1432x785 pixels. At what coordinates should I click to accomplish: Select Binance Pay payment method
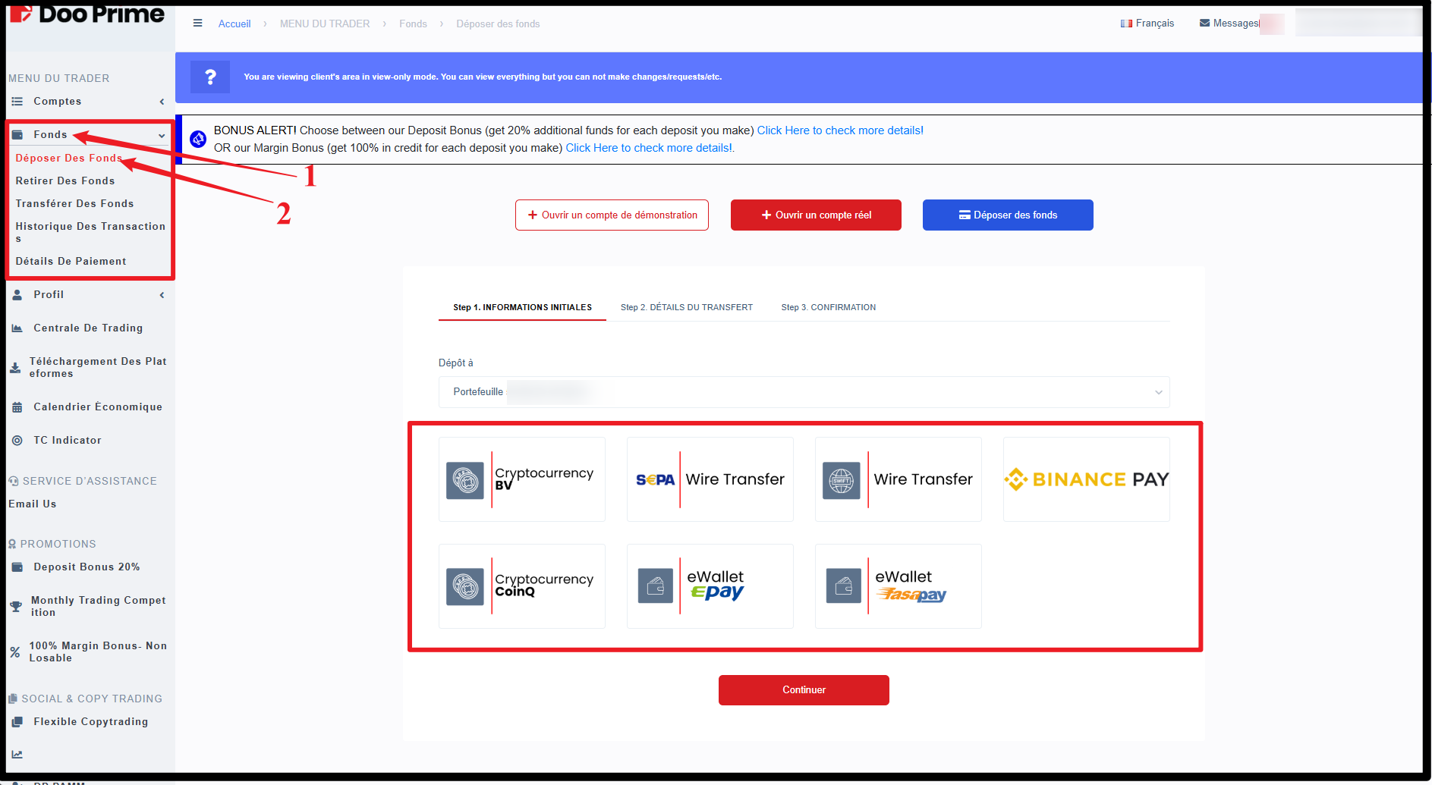[x=1087, y=479]
